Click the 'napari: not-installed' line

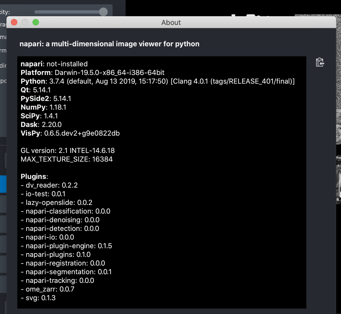(54, 64)
